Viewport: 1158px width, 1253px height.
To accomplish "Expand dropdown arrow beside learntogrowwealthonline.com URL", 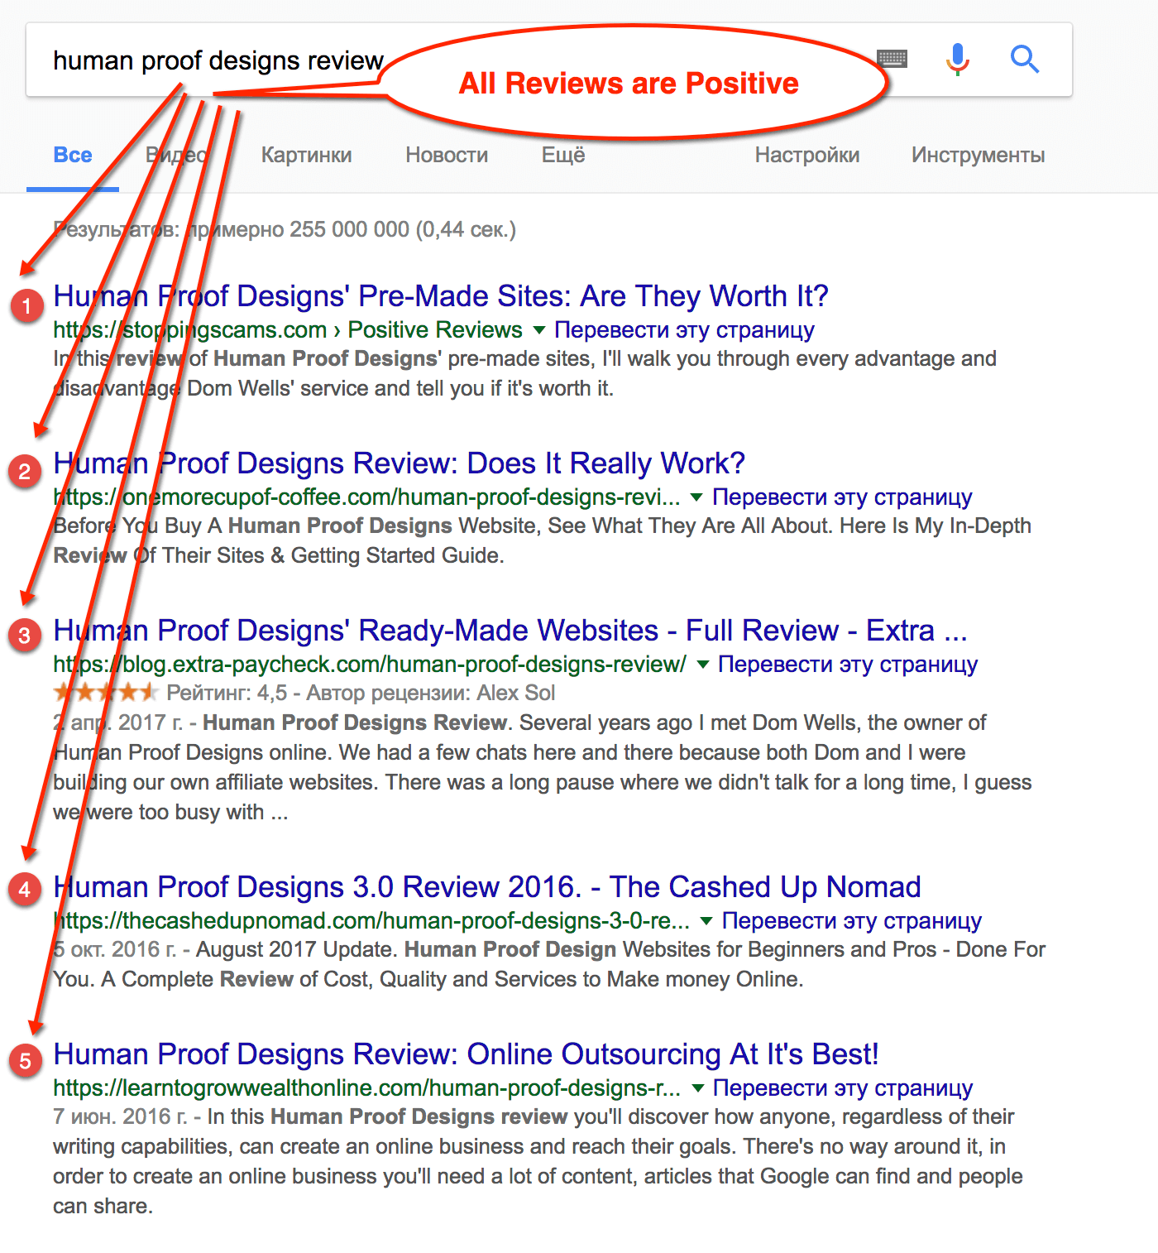I will point(697,1088).
